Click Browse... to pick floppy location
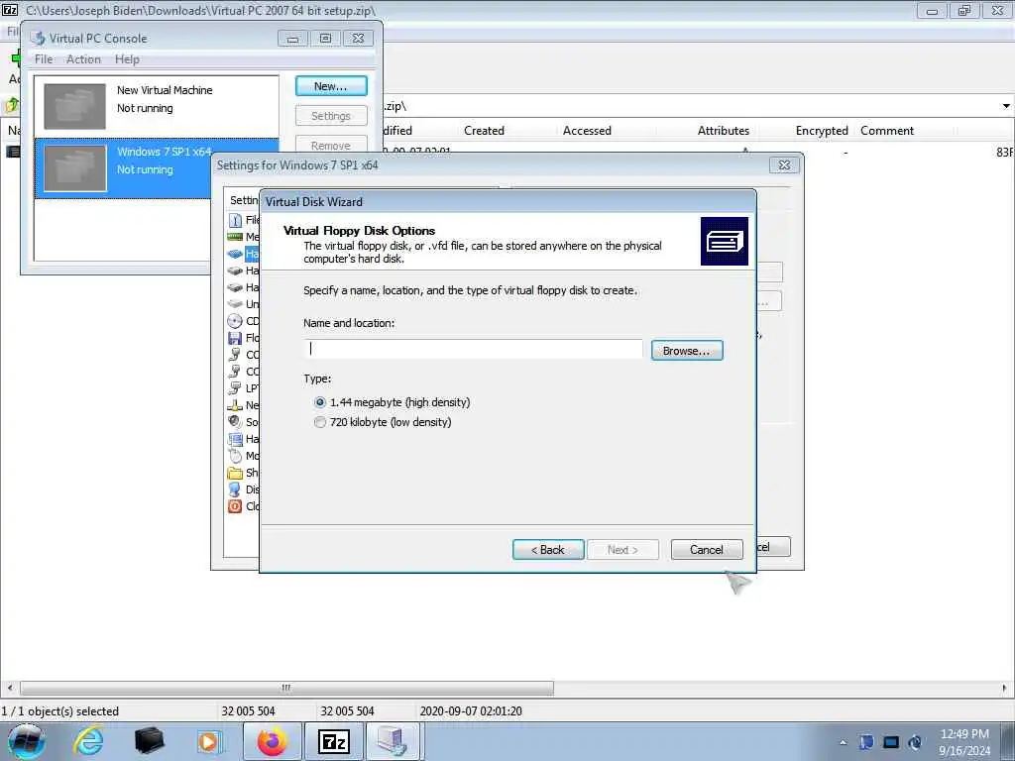This screenshot has width=1015, height=761. pos(687,350)
